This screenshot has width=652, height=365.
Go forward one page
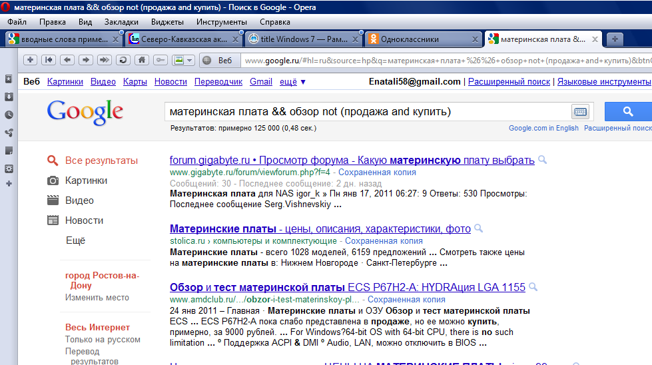point(86,61)
